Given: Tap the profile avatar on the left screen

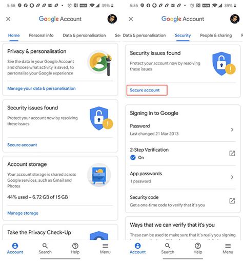Looking at the screenshot, I should tap(112, 19).
